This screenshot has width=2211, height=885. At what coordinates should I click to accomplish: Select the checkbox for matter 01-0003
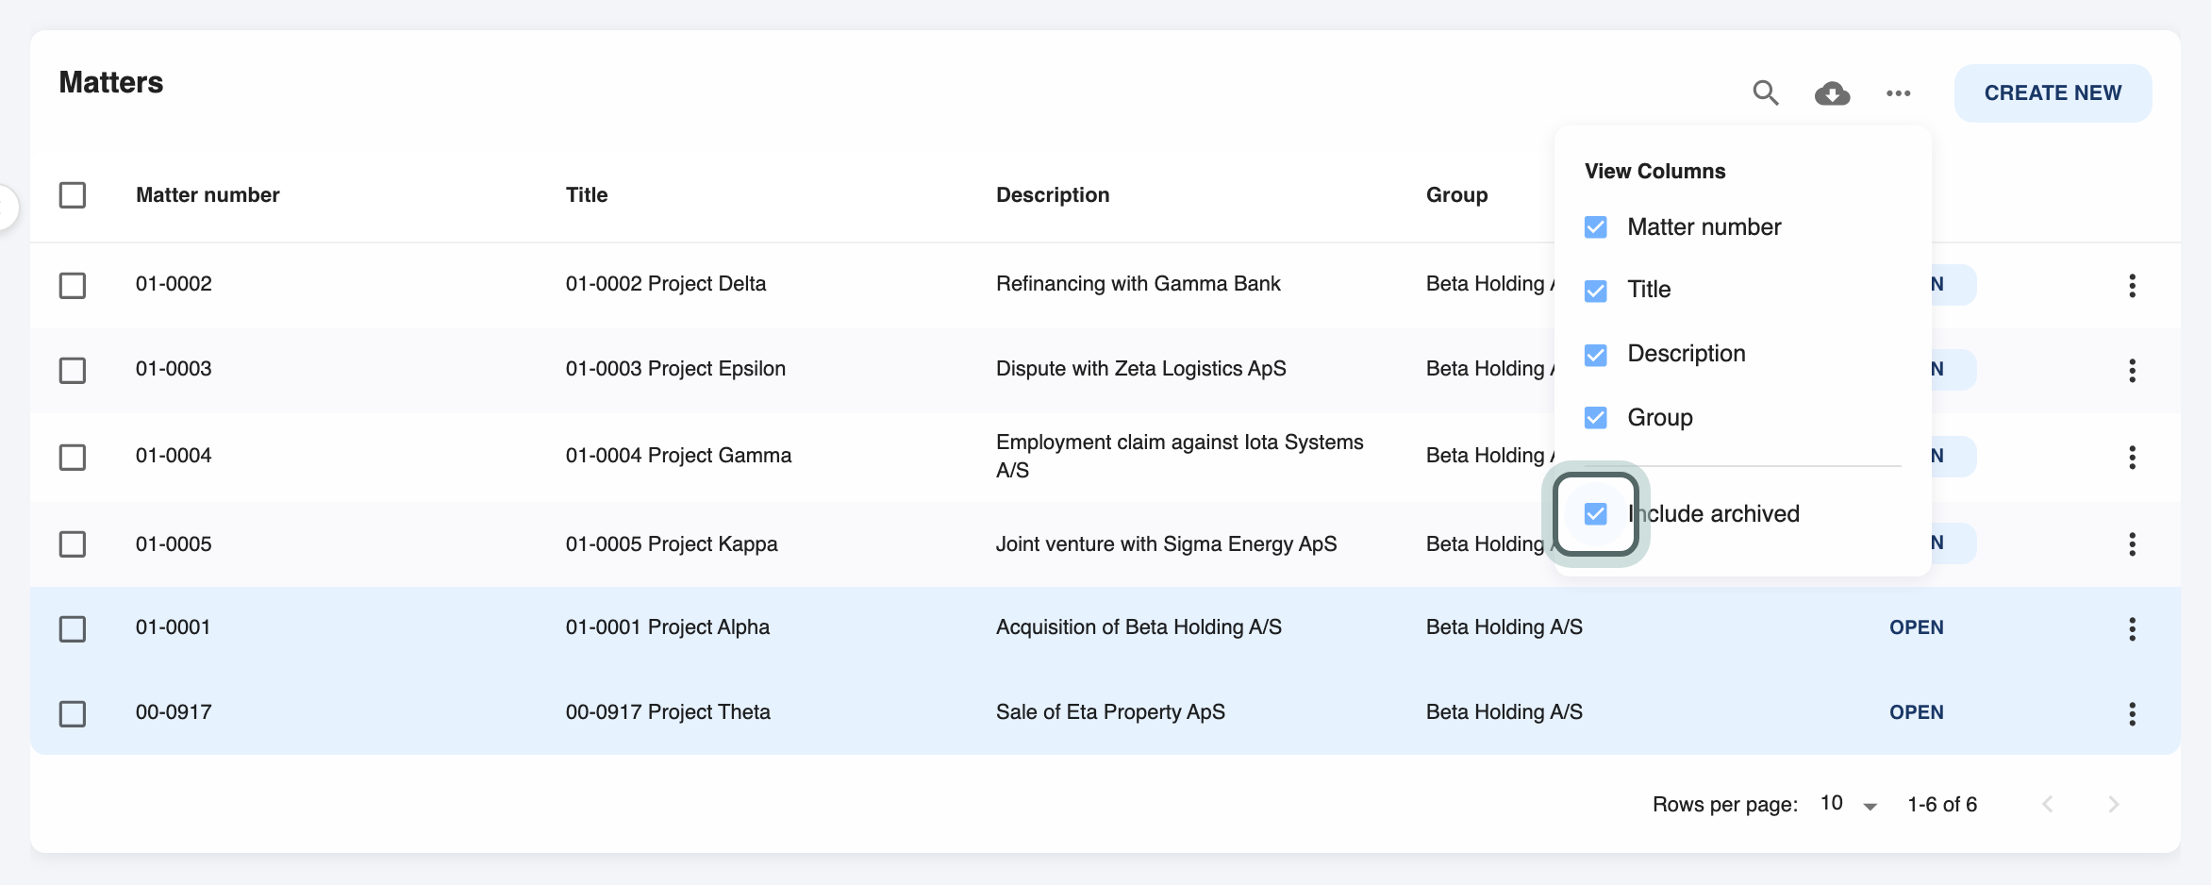coord(73,370)
